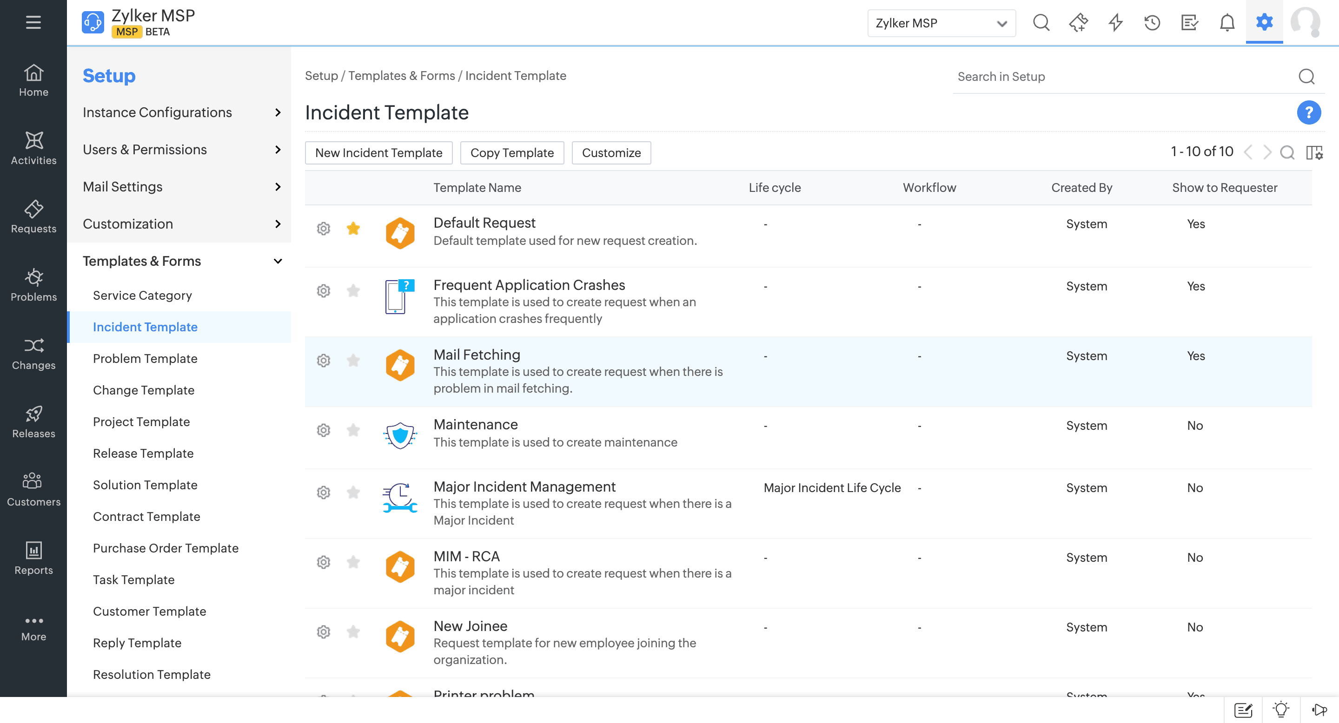Select Problem Template in setup menu
Viewport: 1339px width, 723px height.
145,358
